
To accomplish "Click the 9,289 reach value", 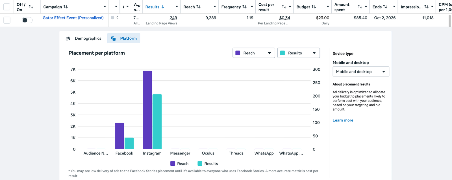I will point(211,18).
